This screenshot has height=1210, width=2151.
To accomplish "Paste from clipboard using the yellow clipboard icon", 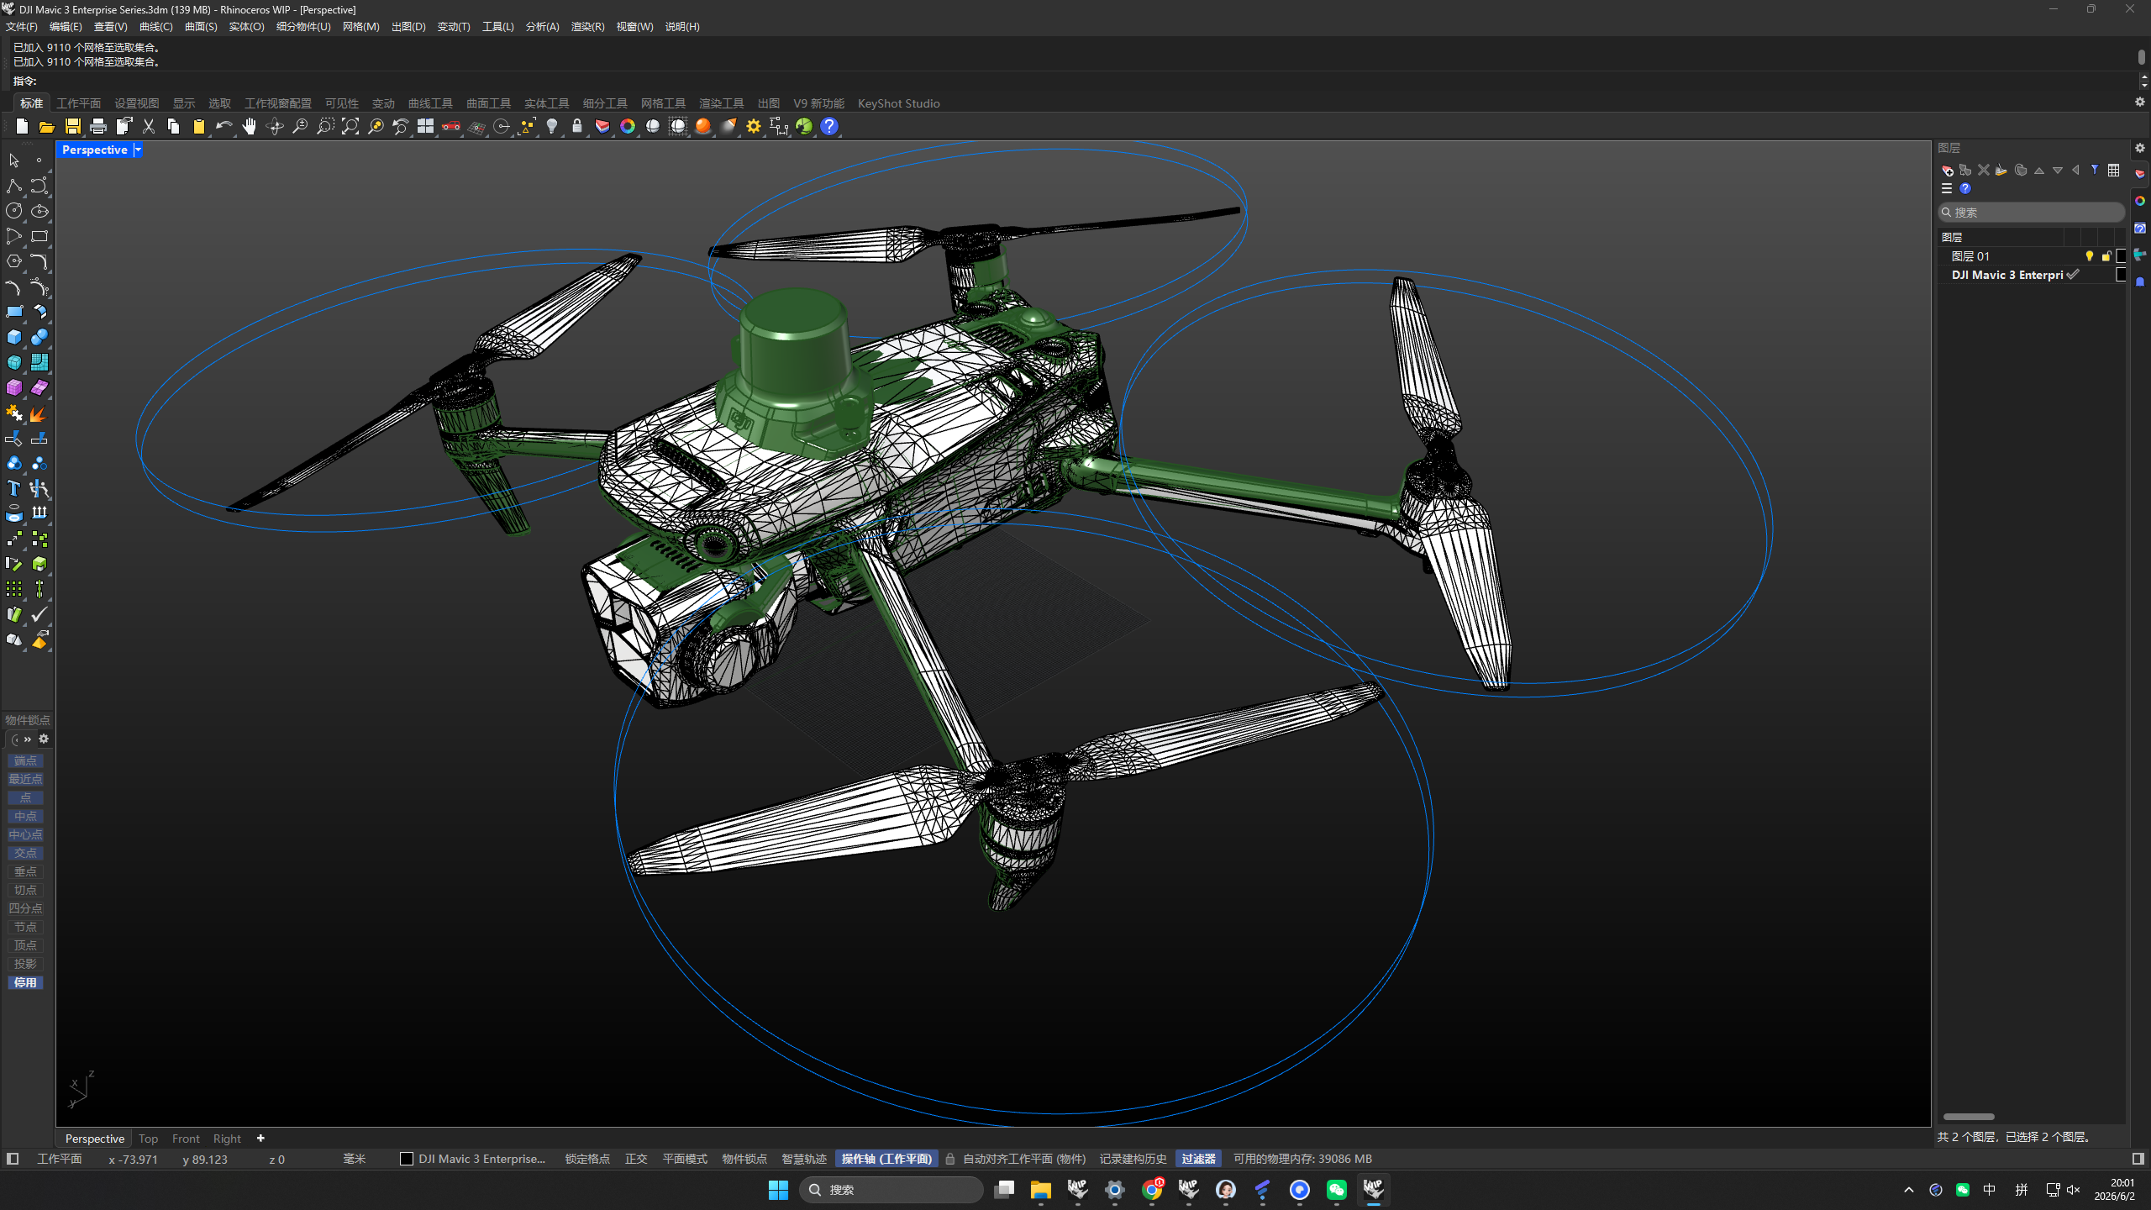I will point(199,126).
